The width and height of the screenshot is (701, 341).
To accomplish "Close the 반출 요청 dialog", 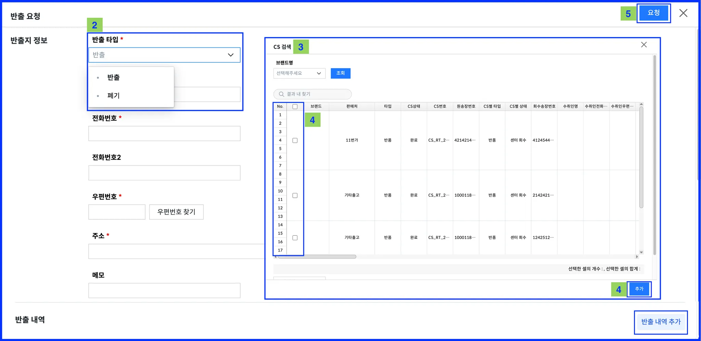I will click(x=683, y=13).
